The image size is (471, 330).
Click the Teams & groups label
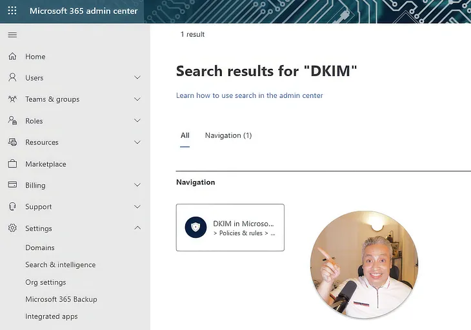point(52,99)
